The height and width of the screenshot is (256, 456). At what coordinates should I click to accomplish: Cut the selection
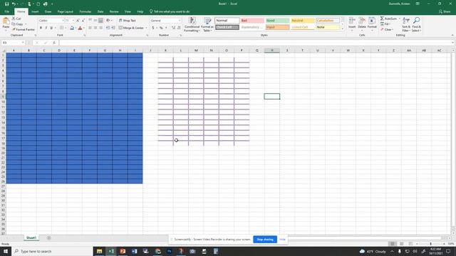click(x=16, y=18)
